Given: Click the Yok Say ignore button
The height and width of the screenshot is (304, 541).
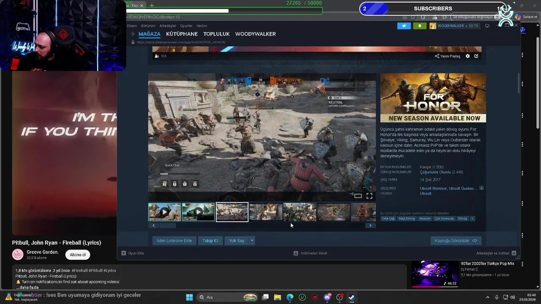Looking at the screenshot, I should tap(237, 241).
